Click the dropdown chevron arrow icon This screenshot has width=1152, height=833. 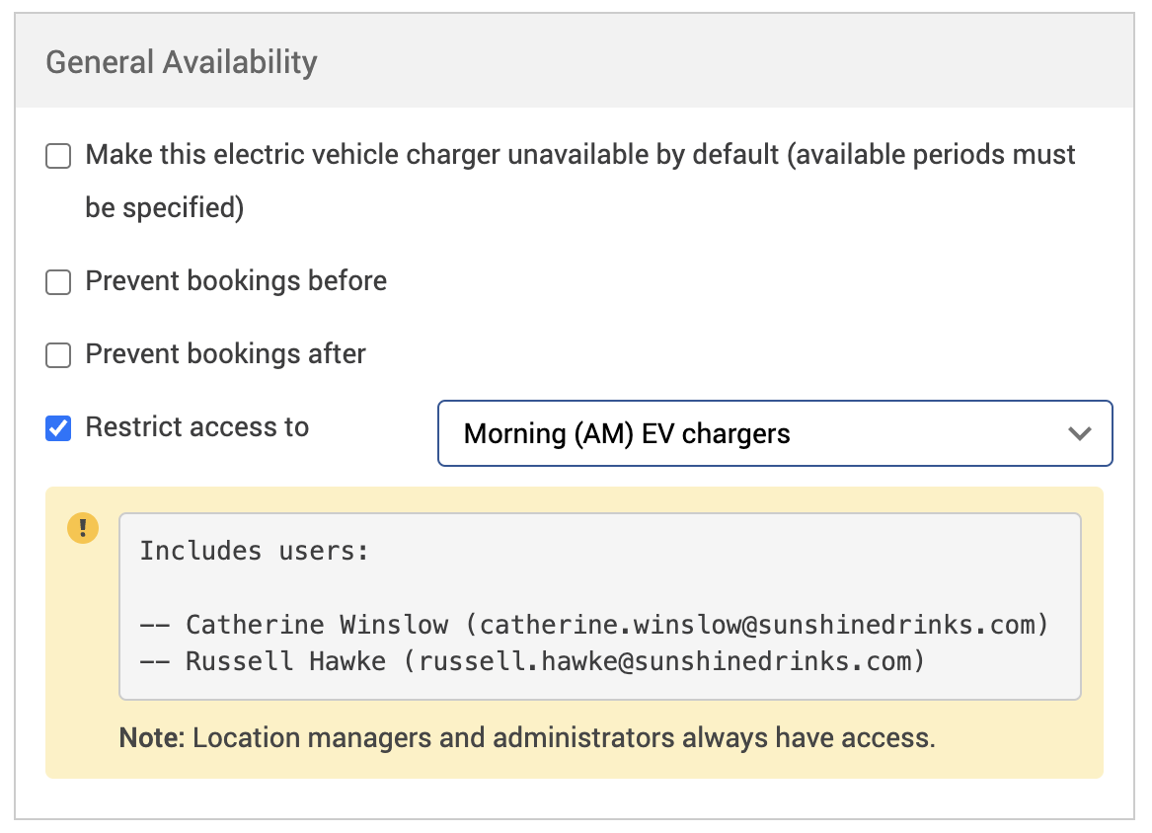click(x=1080, y=433)
